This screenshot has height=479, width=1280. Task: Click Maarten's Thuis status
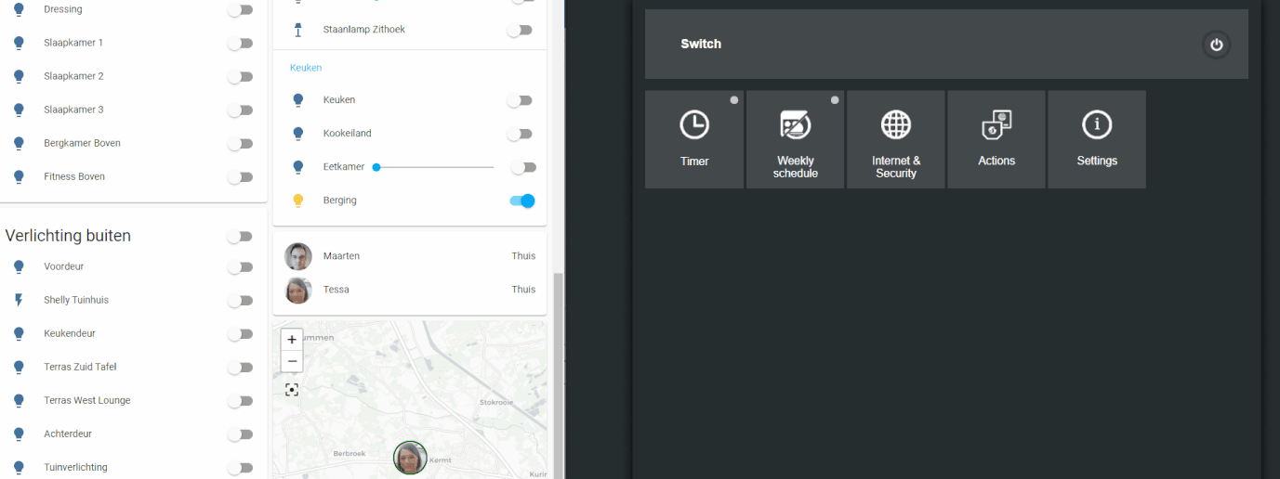tap(523, 256)
